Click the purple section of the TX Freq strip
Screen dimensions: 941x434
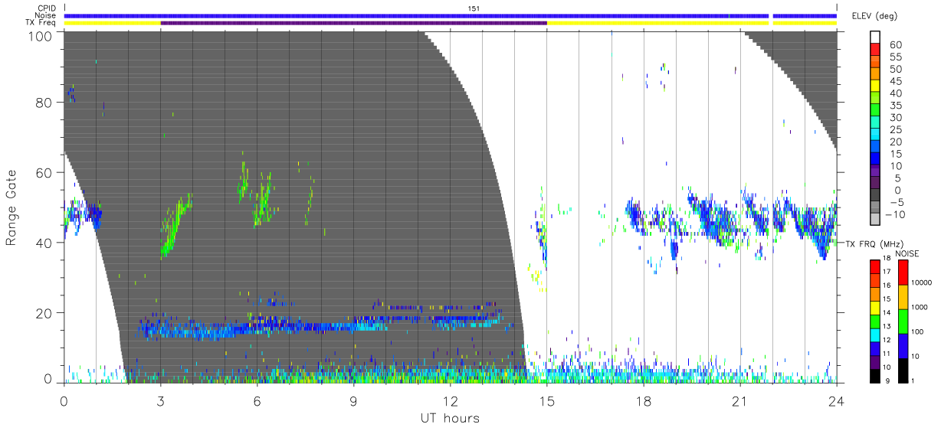click(353, 23)
